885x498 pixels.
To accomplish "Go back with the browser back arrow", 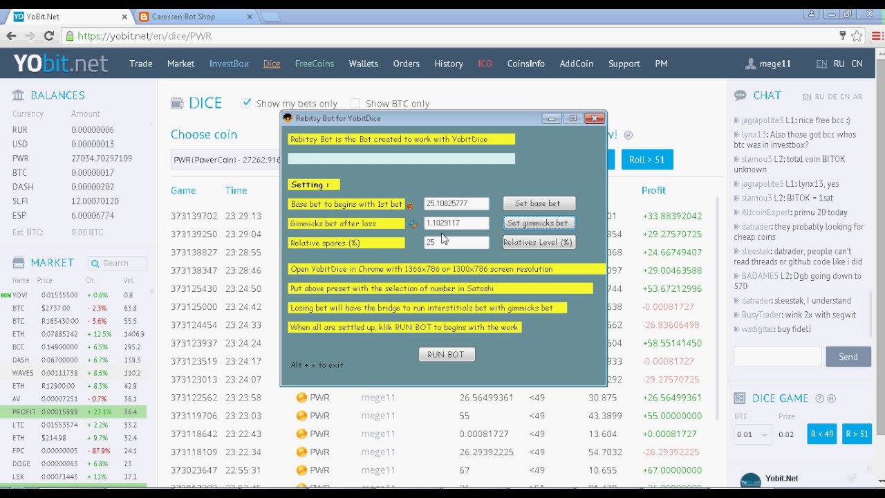I will 11,36.
